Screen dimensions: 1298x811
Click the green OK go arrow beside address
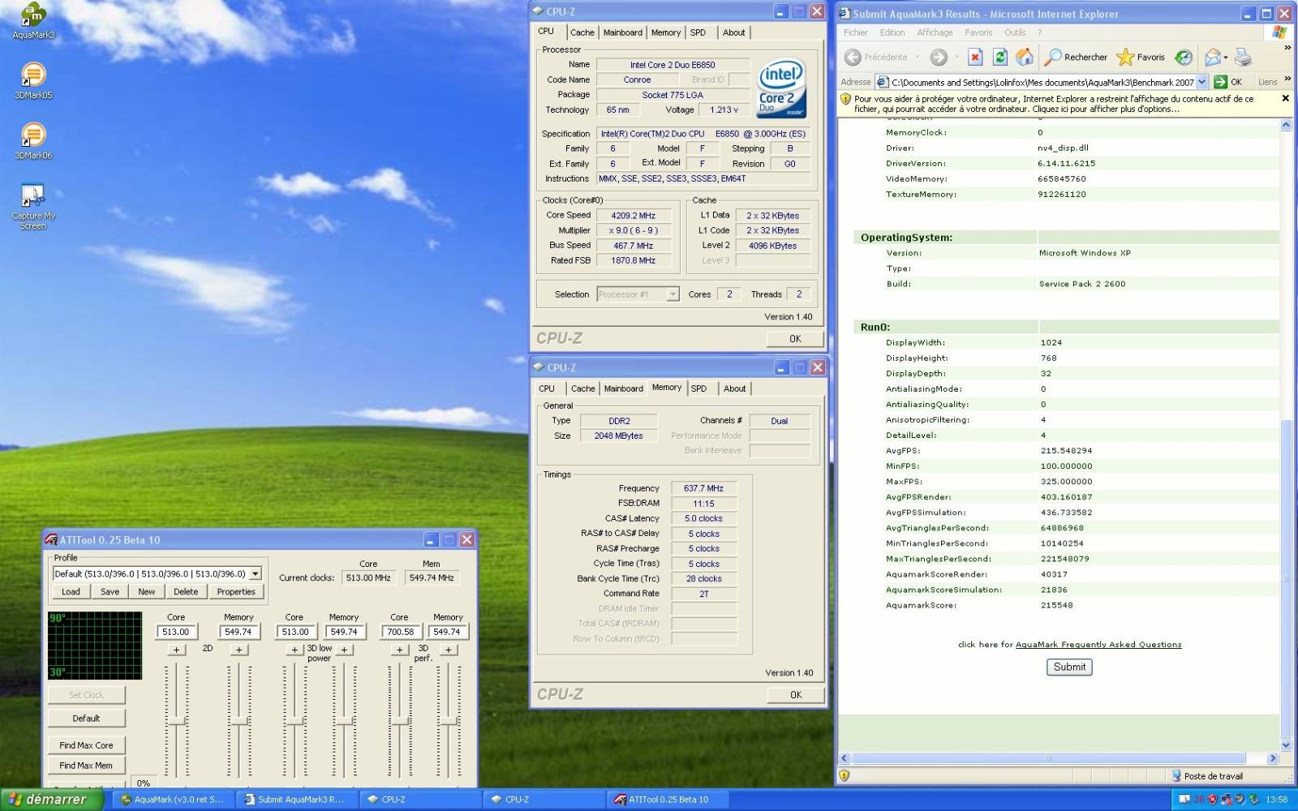1220,82
